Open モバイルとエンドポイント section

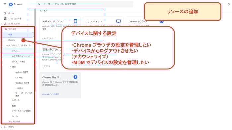(20, 45)
